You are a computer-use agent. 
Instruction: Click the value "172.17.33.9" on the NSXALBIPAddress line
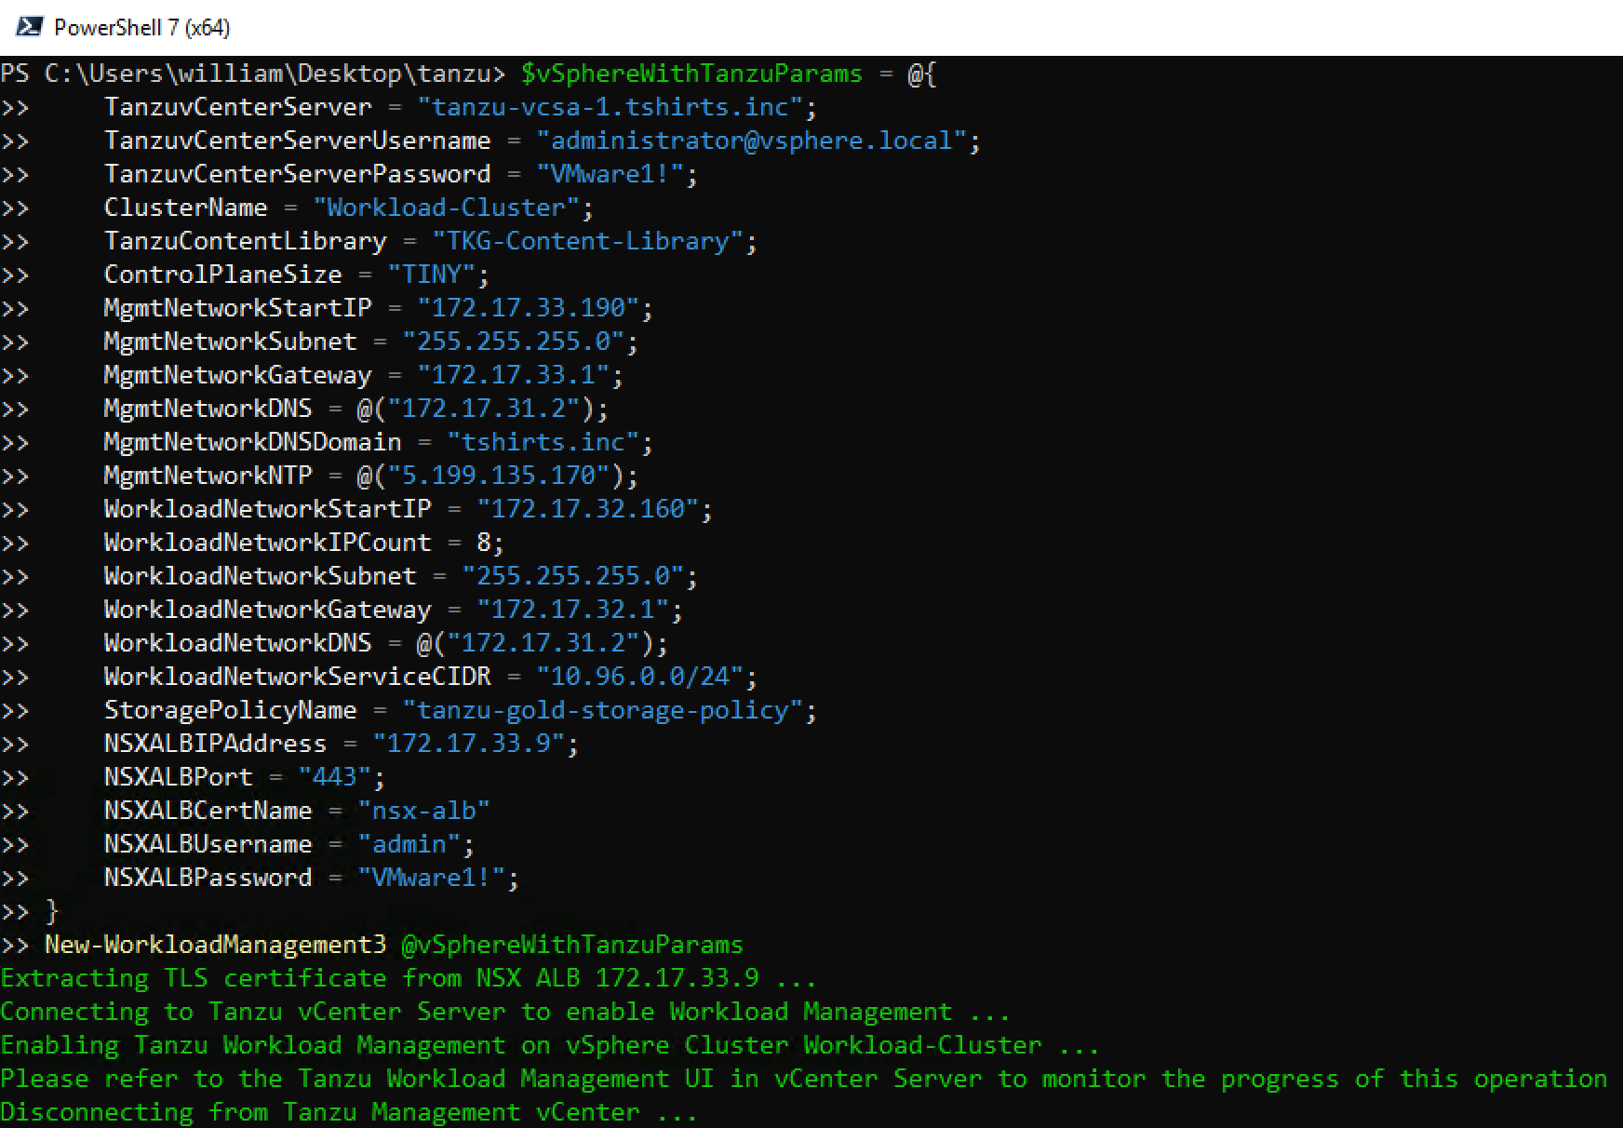pos(468,744)
